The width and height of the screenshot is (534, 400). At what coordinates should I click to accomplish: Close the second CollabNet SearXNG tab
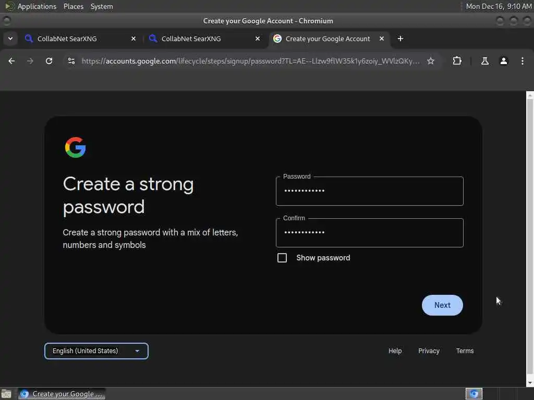click(258, 39)
